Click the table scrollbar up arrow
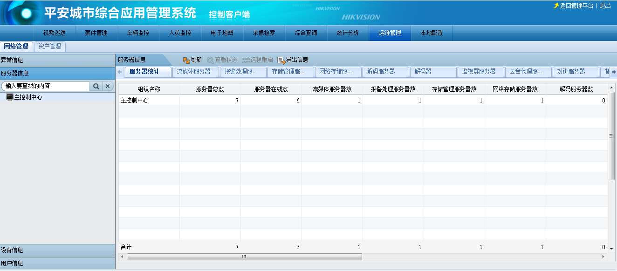The height and width of the screenshot is (271, 617). coord(611,88)
